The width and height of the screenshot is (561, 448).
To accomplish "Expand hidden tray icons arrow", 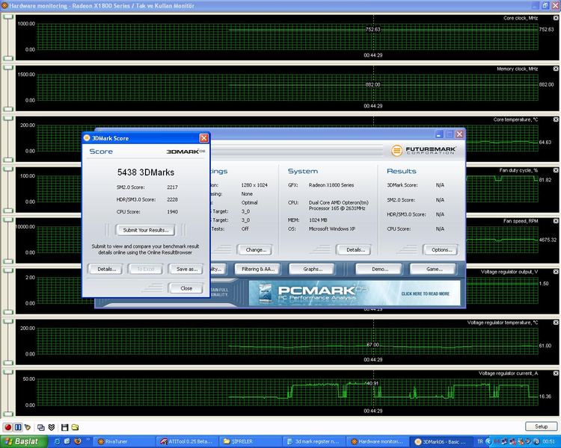I will click(x=488, y=441).
